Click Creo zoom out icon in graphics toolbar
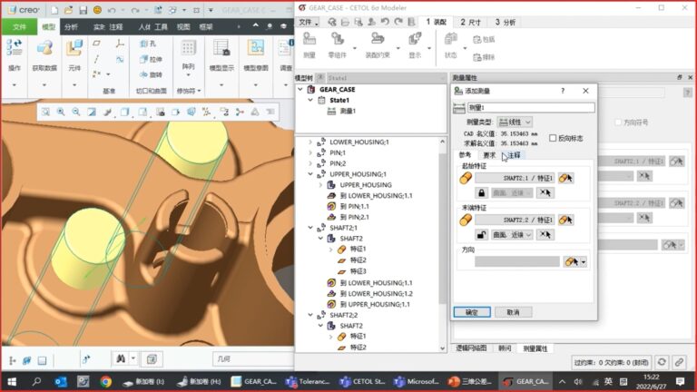 76,112
